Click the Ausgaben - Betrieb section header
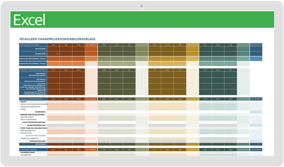 coord(33,150)
